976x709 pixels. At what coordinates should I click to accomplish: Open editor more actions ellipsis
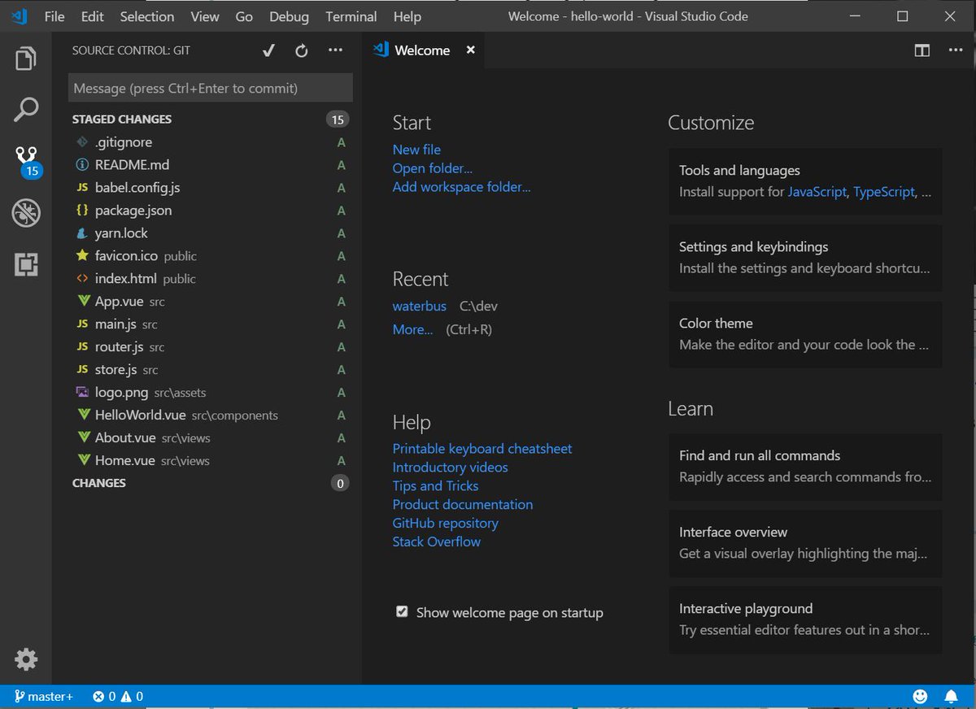956,50
